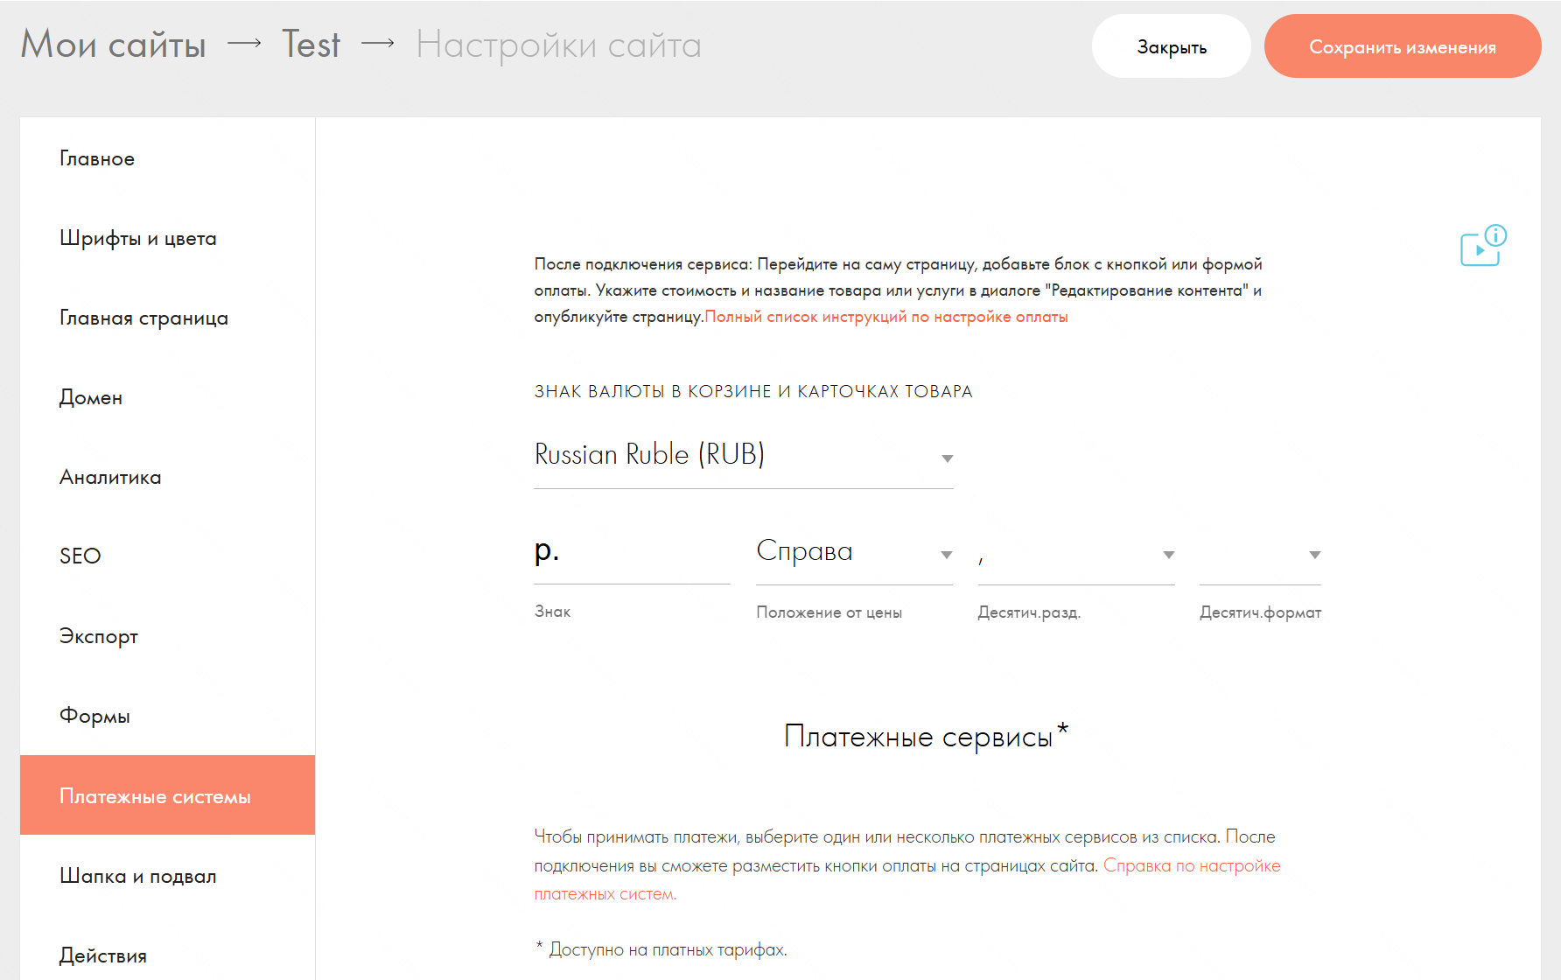Go to Мои сайты breadcrumb
The height and width of the screenshot is (980, 1561).
pos(113,45)
